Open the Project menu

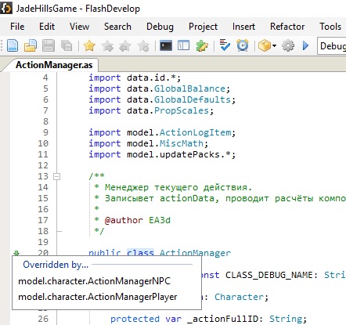(x=203, y=27)
